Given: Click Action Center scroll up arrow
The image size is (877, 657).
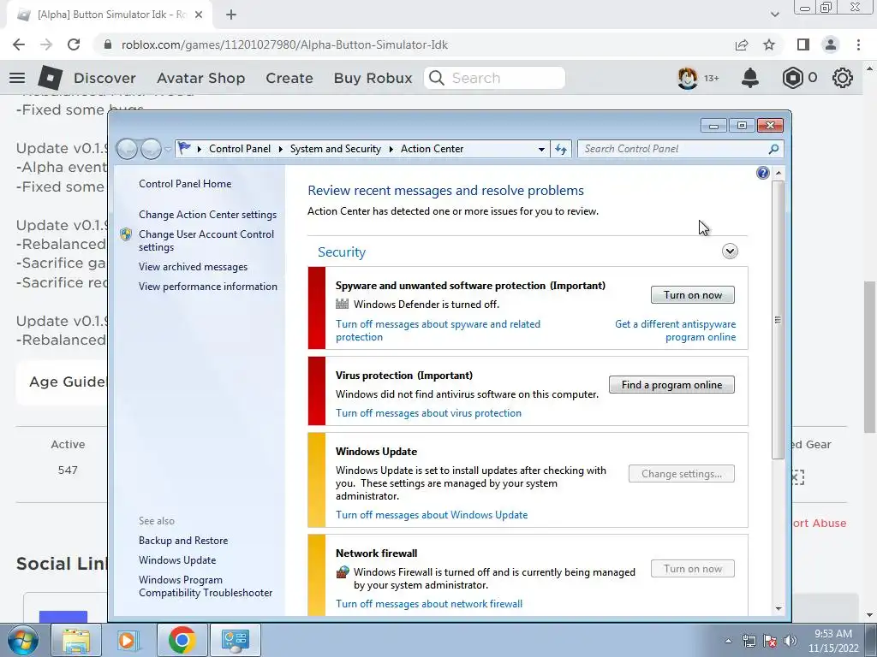Looking at the screenshot, I should click(x=778, y=173).
